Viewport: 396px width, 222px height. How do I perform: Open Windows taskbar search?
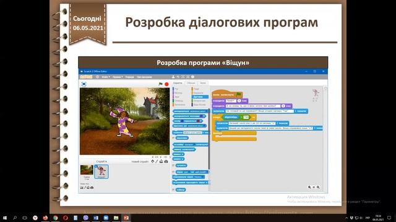tap(15, 218)
